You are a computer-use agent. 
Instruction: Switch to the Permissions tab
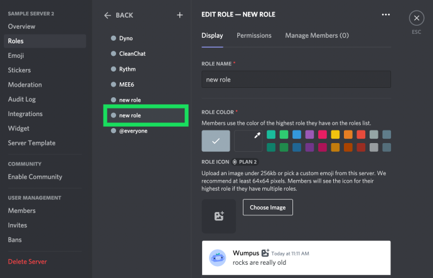(x=254, y=36)
